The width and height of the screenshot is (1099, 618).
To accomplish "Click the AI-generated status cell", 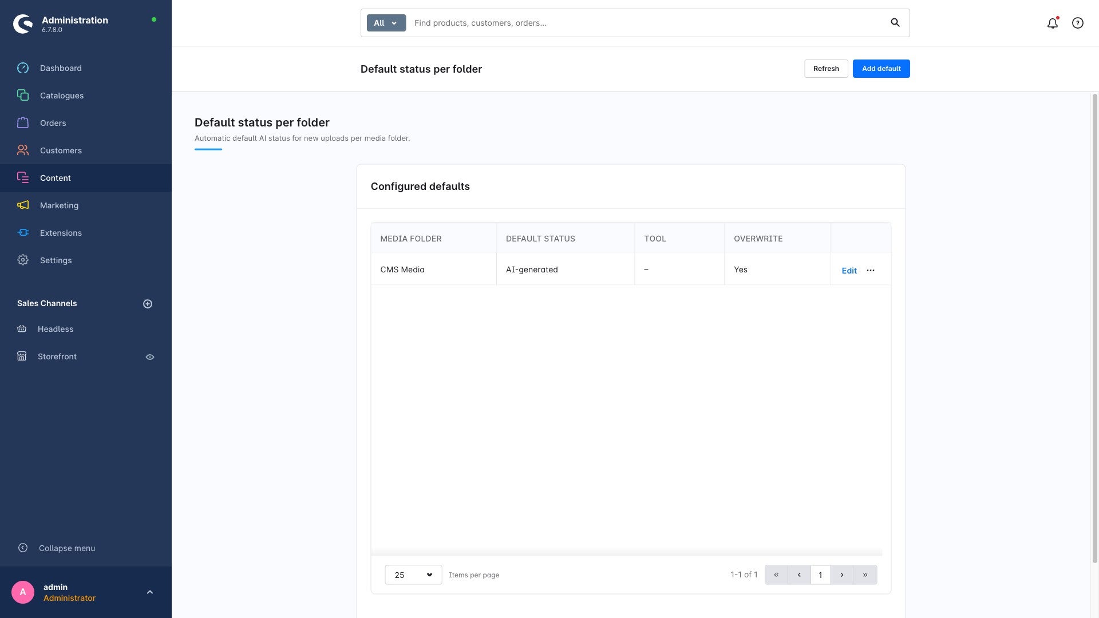I will point(566,269).
